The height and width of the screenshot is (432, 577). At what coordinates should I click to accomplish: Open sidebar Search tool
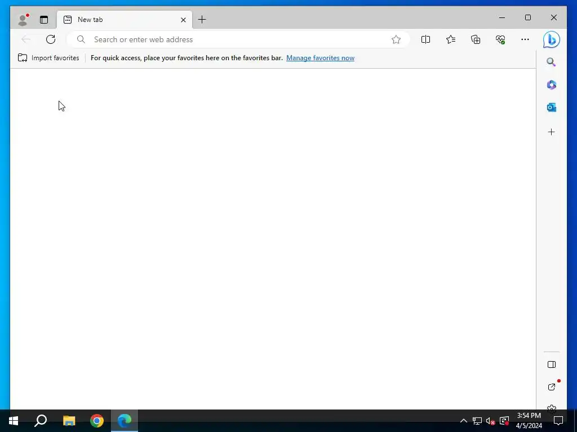pyautogui.click(x=551, y=62)
